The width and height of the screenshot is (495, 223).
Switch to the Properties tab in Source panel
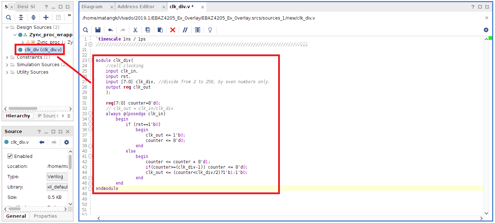(x=45, y=216)
